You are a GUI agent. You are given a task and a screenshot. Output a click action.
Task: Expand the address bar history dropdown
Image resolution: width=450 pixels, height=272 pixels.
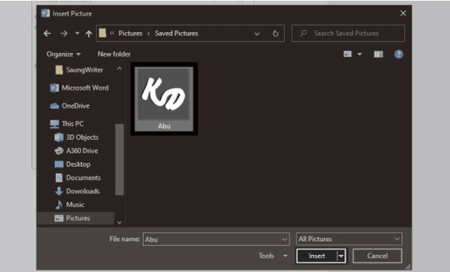tap(257, 34)
